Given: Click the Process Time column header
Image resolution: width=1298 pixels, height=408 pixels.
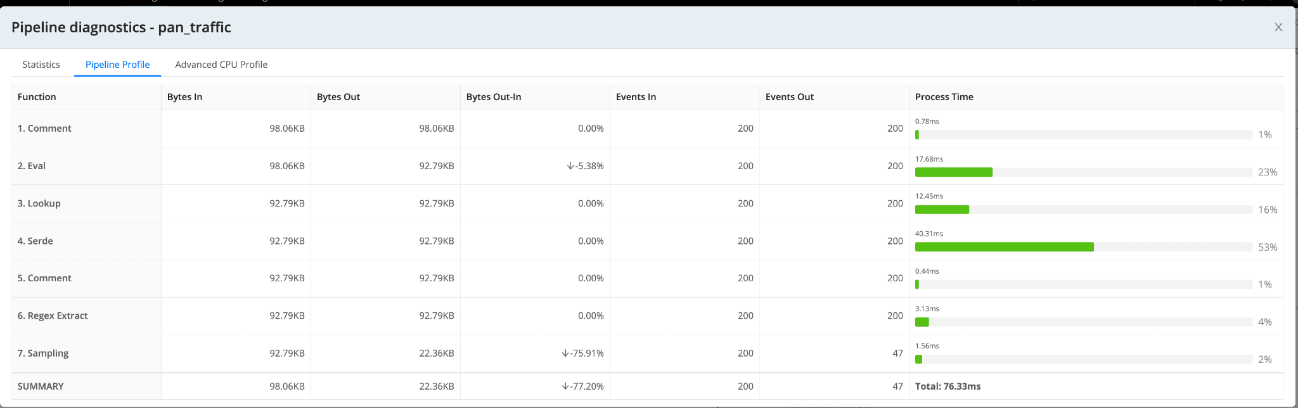Looking at the screenshot, I should 944,97.
